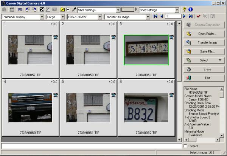Jump to the first image
The image size is (227, 156).
pos(155,16)
